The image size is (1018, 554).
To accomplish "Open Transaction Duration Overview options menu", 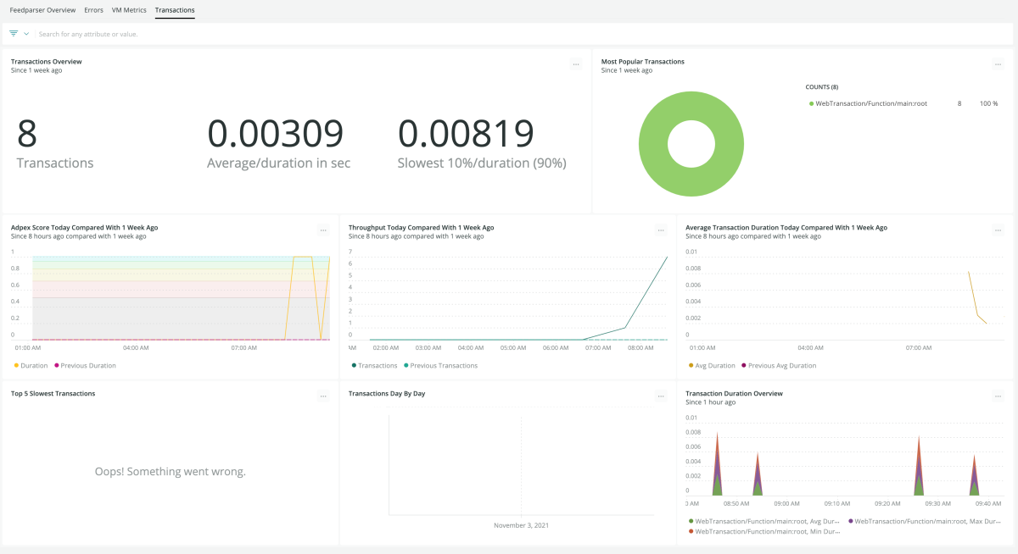I will point(998,396).
